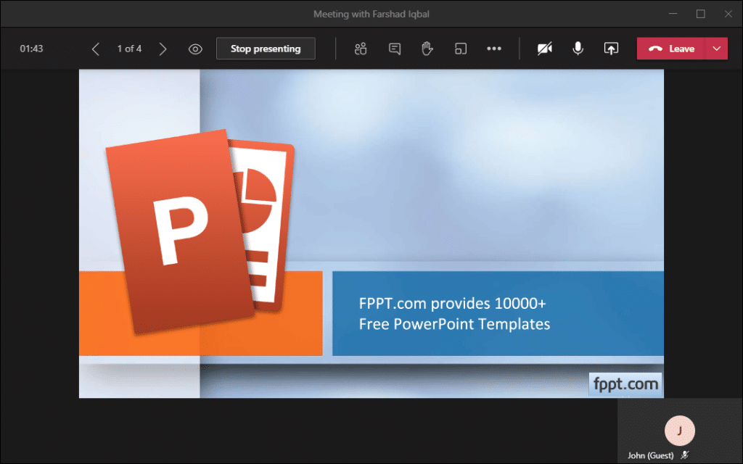743x464 pixels.
Task: Open breakout rooms icon
Action: click(x=461, y=49)
